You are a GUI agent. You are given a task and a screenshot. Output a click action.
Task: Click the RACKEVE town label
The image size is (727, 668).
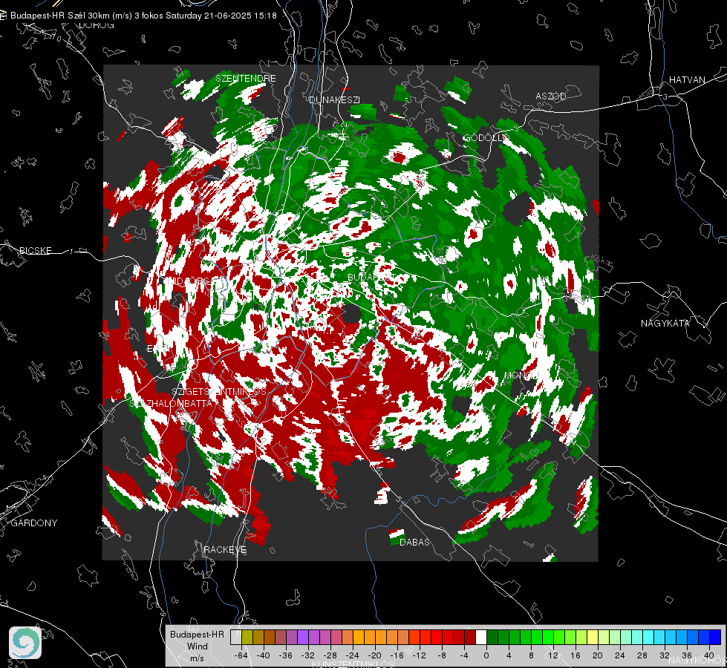(x=225, y=549)
